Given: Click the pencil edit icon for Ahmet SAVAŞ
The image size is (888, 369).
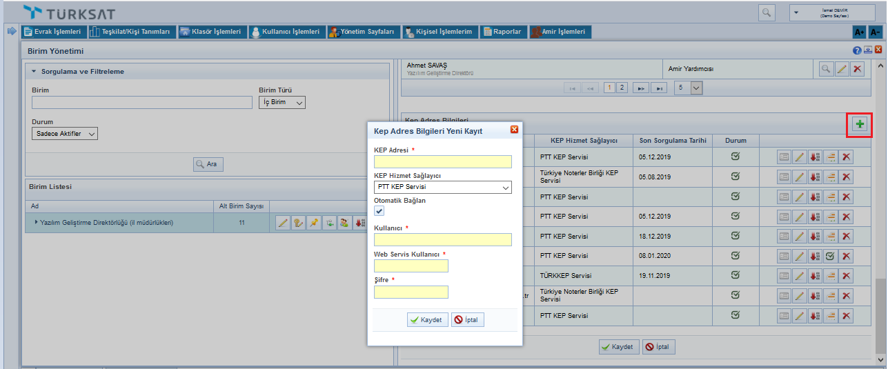Looking at the screenshot, I should pos(842,69).
